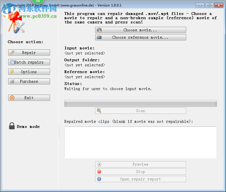Viewport: 226px width, 192px height.
Task: Click the play icon on Preview
Action: pos(99,164)
